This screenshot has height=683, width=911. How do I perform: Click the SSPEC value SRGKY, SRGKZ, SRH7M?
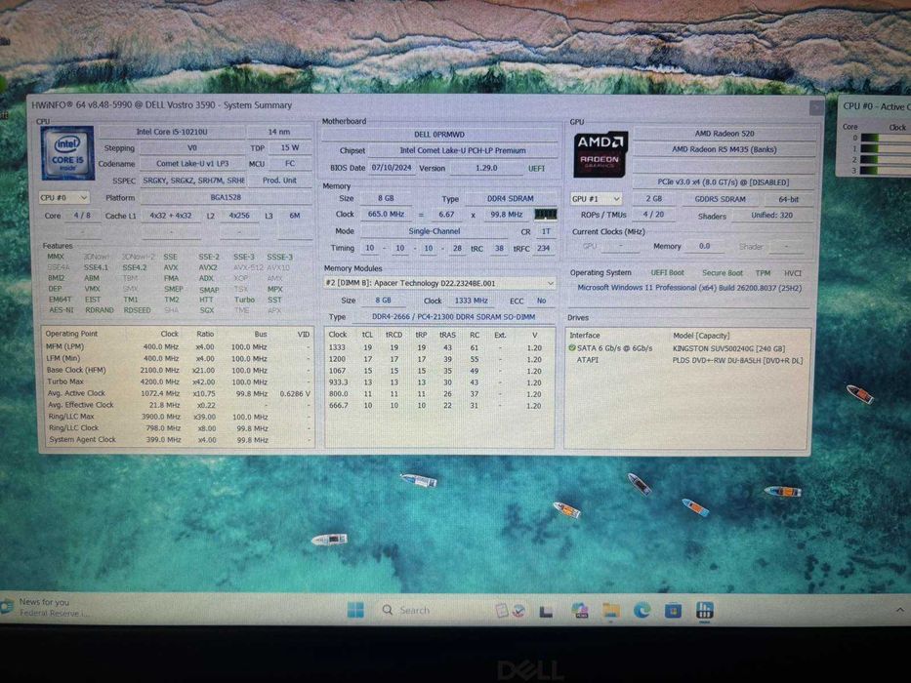click(x=193, y=181)
